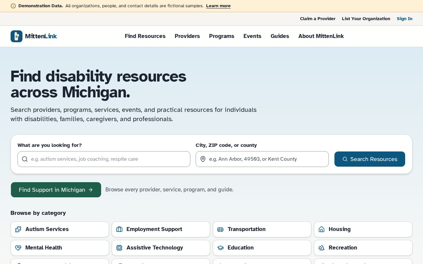This screenshot has height=264, width=423.
Task: Click the Housing home icon
Action: point(322,229)
